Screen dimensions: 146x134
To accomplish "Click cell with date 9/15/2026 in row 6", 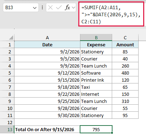I will [47, 80].
